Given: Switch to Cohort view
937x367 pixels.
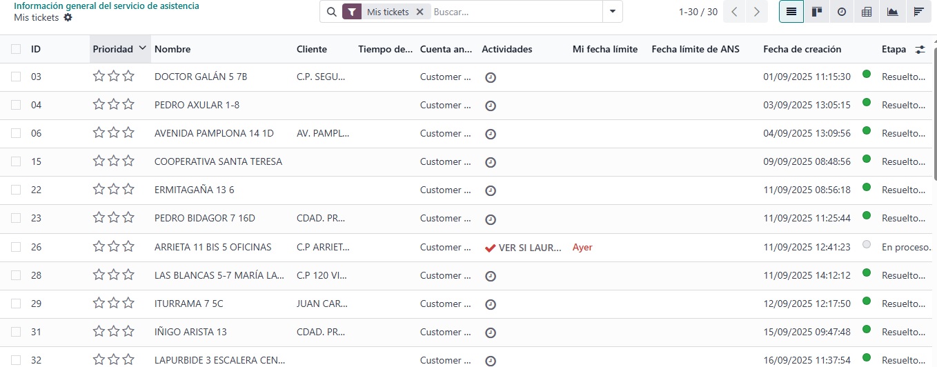Looking at the screenshot, I should coord(918,12).
